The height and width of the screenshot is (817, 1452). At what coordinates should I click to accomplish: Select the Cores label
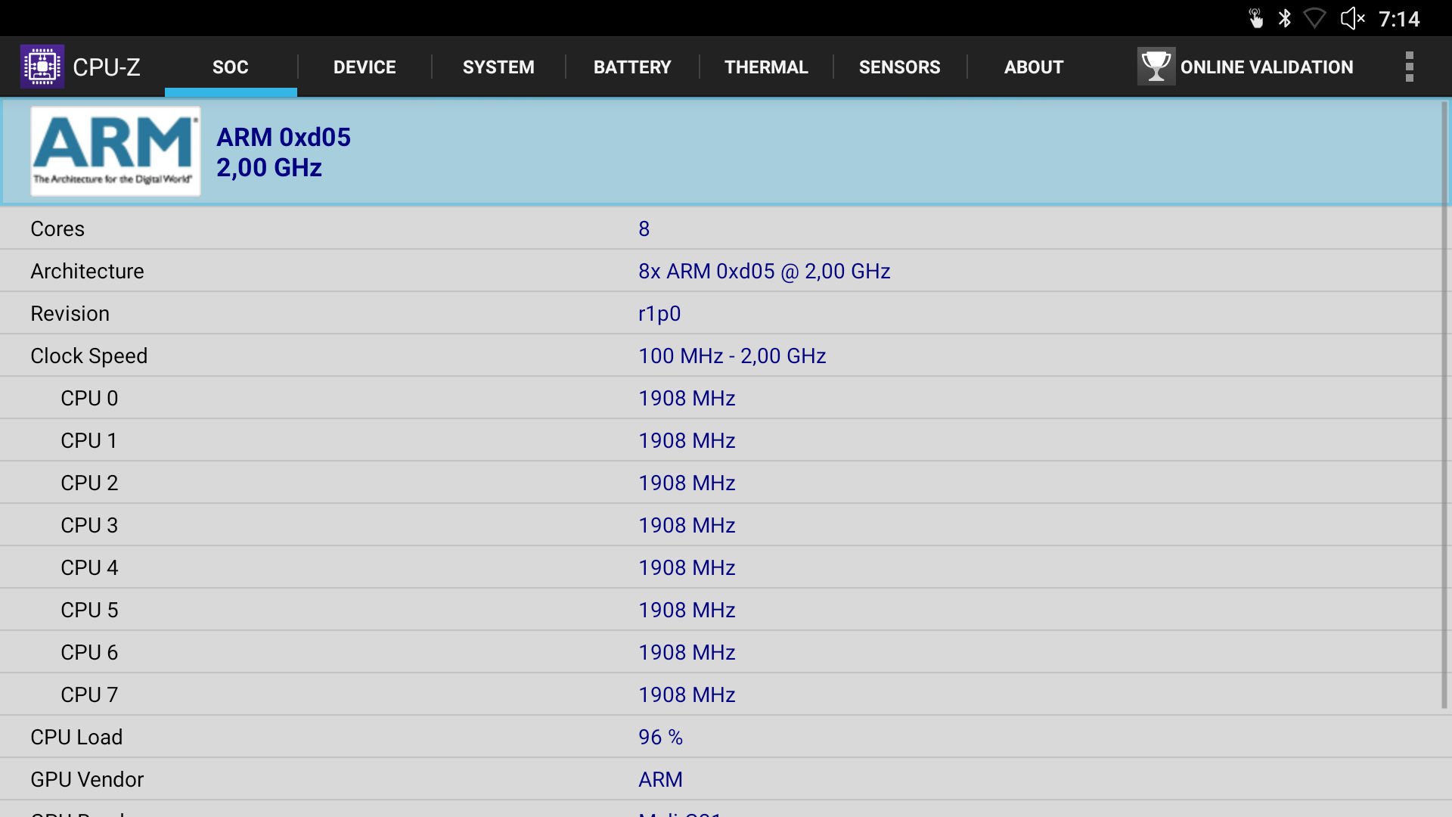coord(57,228)
